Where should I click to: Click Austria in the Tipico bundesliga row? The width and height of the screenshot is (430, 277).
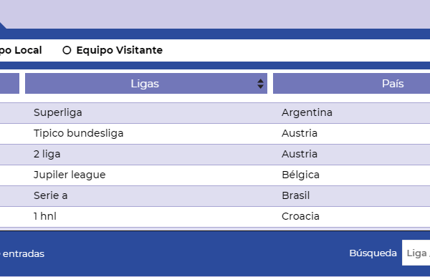click(300, 133)
